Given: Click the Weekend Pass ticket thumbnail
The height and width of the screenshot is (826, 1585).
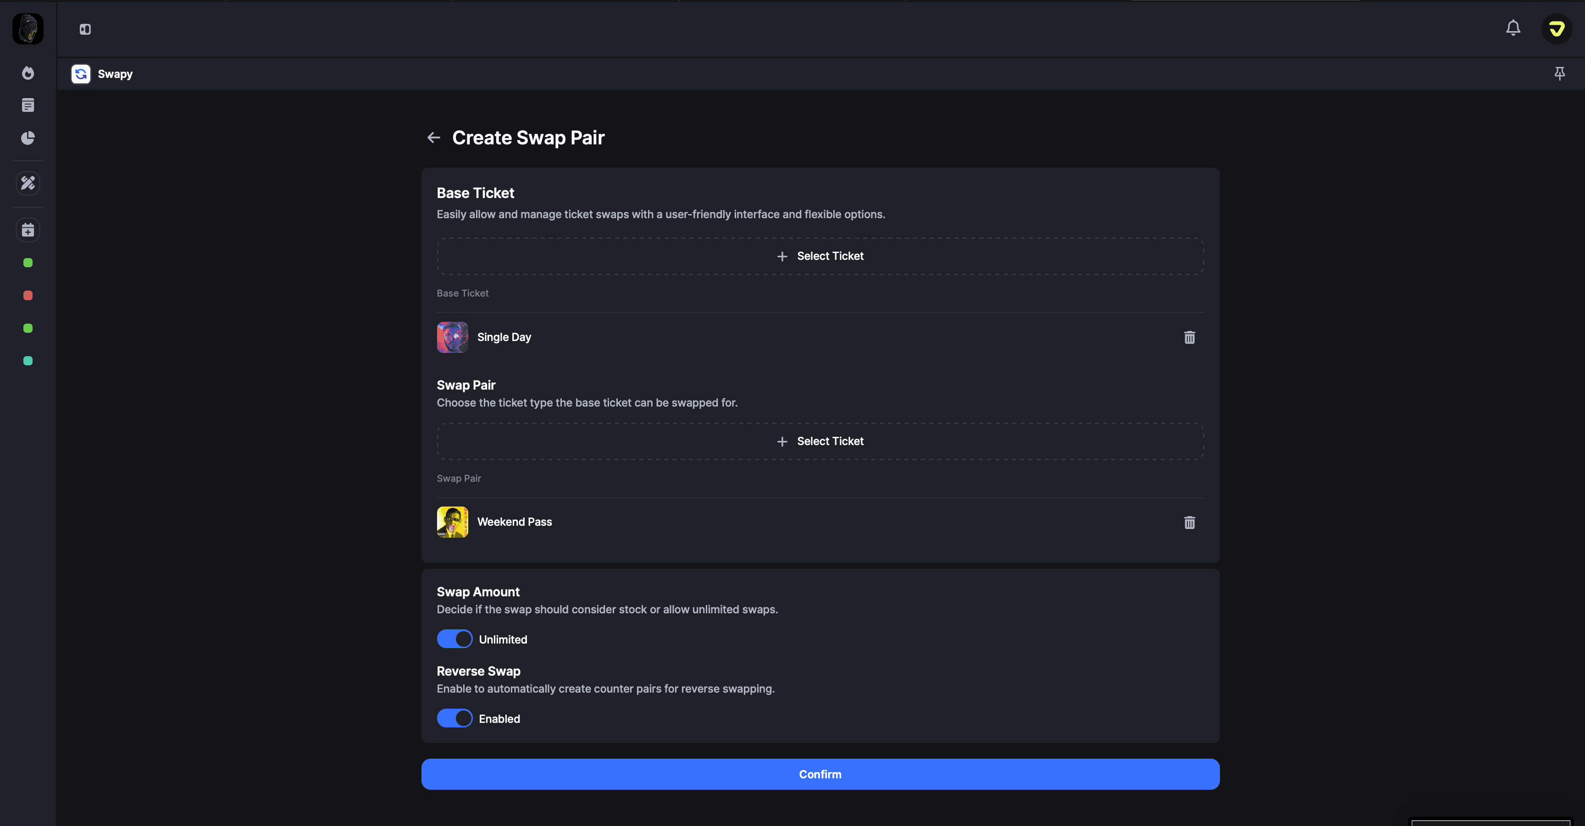Looking at the screenshot, I should 452,522.
